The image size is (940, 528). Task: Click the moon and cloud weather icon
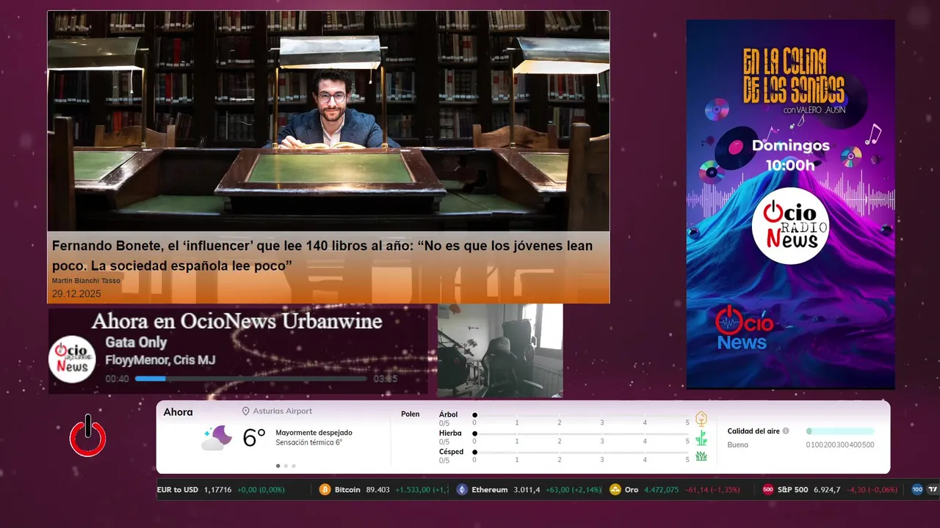click(x=217, y=438)
